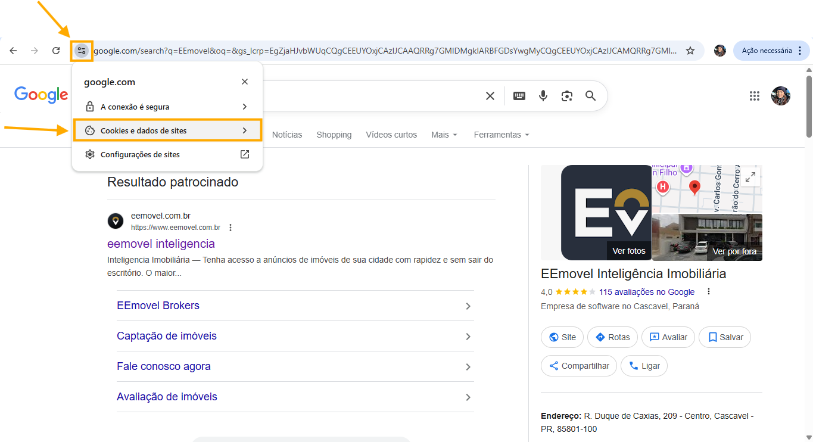Open the 'EEmovel Brokers' sitelink
Screen dimensions: 813x442
tap(158, 306)
